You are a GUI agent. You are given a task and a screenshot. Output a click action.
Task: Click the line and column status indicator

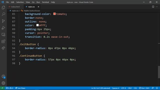100,88
